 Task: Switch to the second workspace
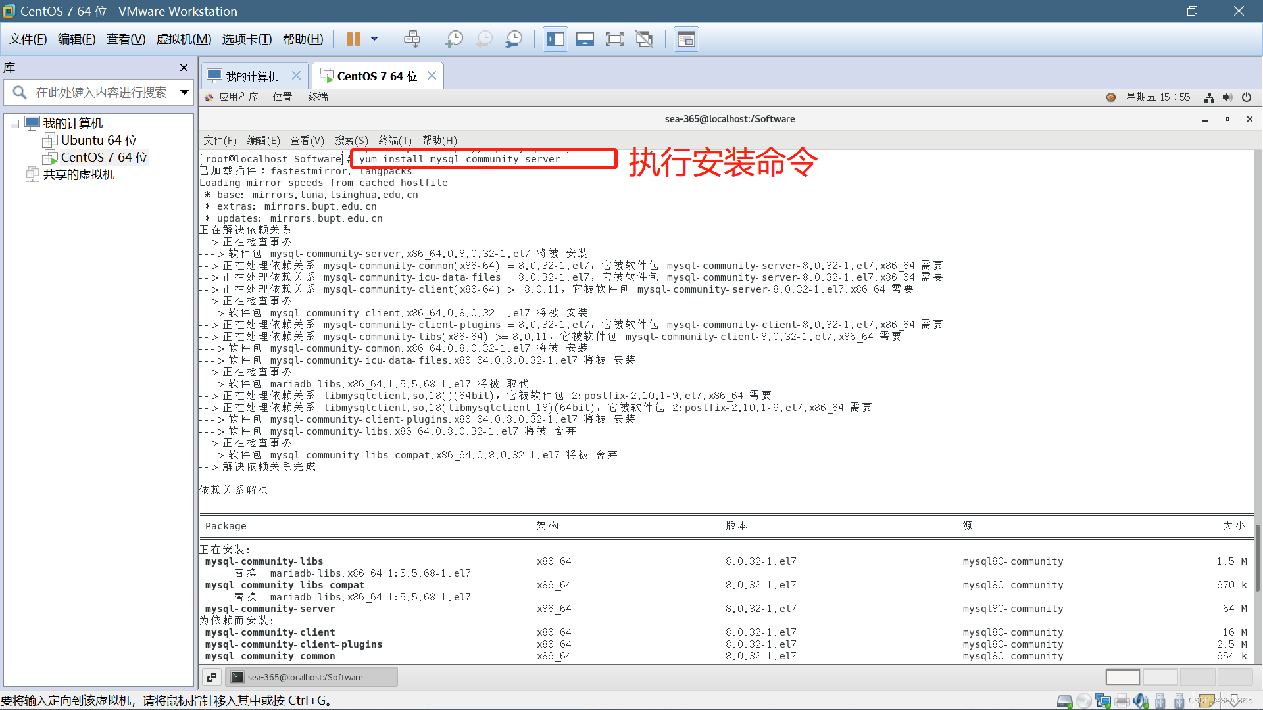click(x=1160, y=677)
